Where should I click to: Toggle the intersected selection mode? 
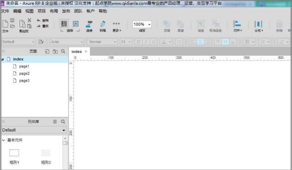(x=64, y=24)
